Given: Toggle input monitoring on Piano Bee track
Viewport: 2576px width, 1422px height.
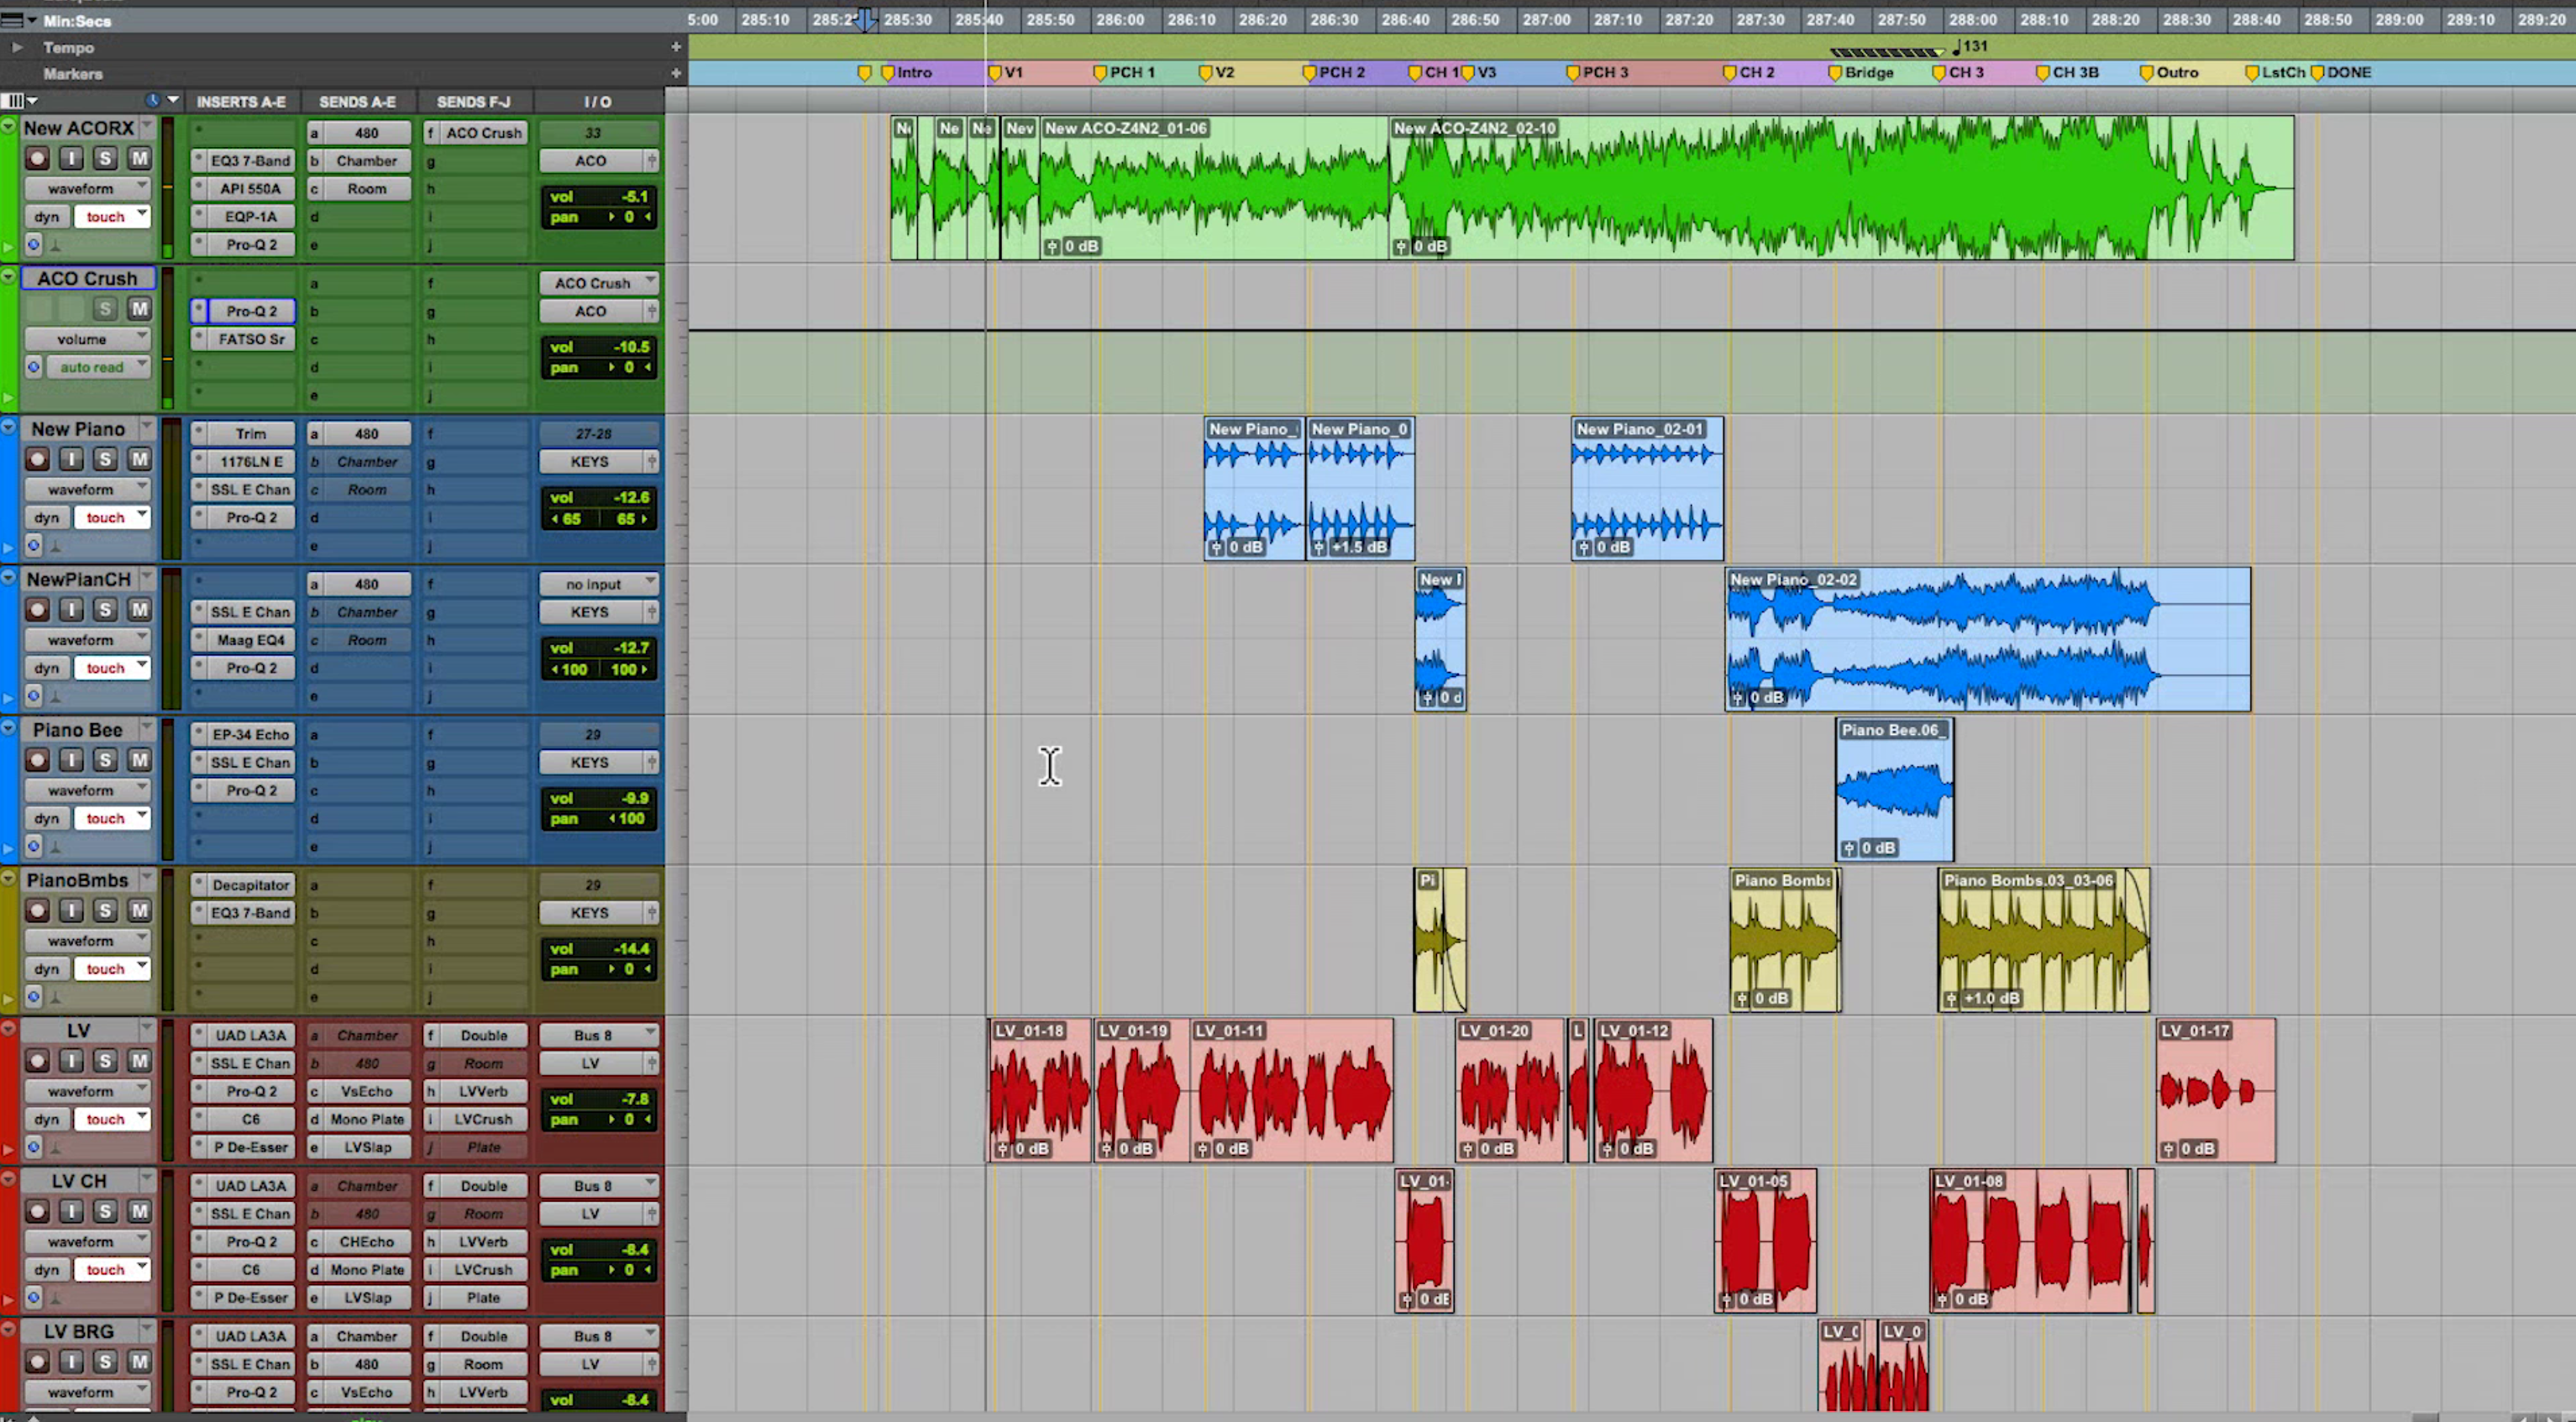Looking at the screenshot, I should coord(71,760).
